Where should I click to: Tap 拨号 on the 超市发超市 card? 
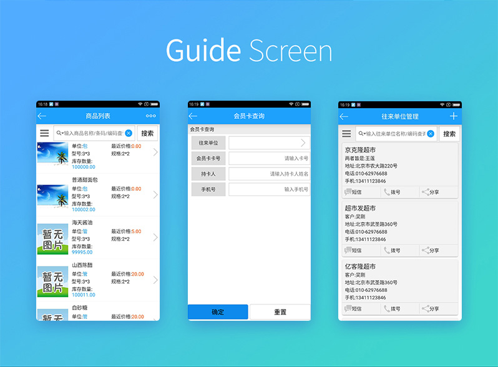pos(393,250)
